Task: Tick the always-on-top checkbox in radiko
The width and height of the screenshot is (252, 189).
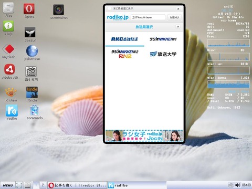Action: pyautogui.click(x=110, y=8)
